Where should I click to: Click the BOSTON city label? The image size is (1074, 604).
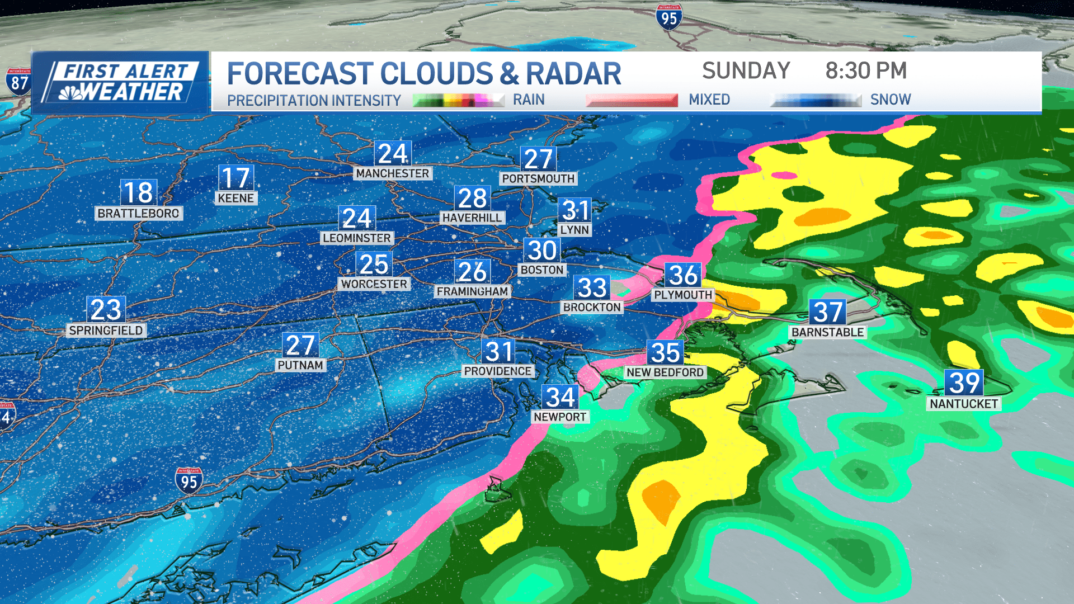[x=542, y=270]
